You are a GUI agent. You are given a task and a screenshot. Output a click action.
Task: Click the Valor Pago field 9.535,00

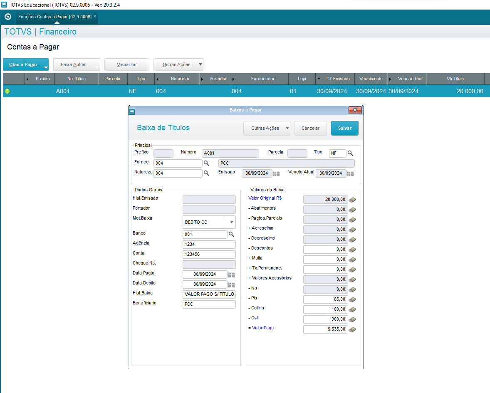click(325, 329)
